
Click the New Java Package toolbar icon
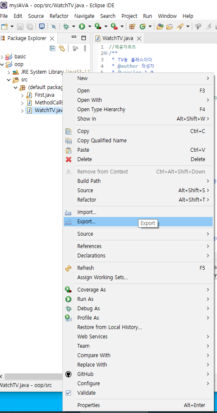[132, 26]
